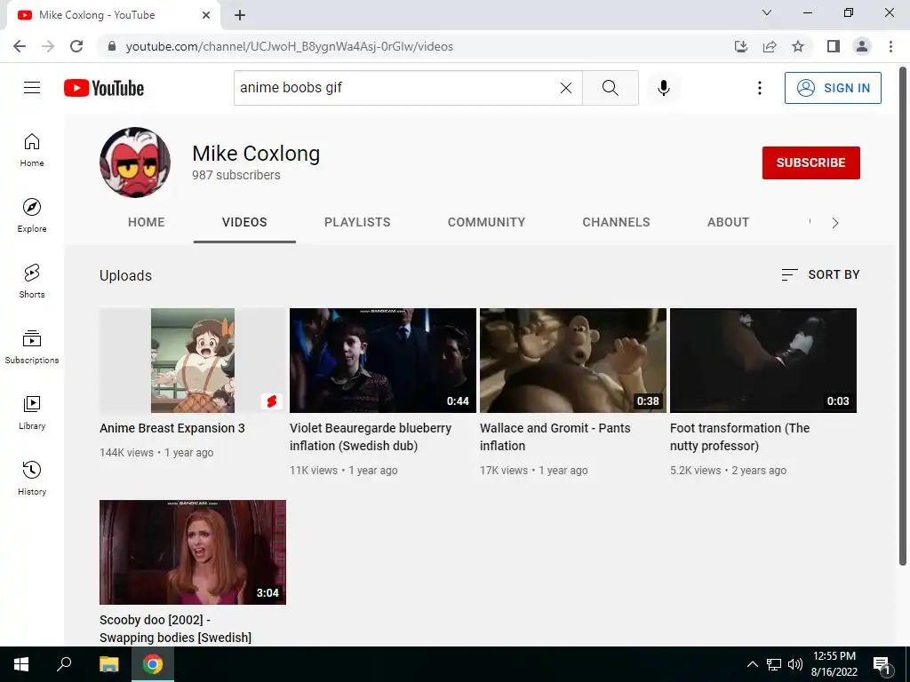The height and width of the screenshot is (682, 910).
Task: Open the COMMUNITY tab
Action: 486,222
